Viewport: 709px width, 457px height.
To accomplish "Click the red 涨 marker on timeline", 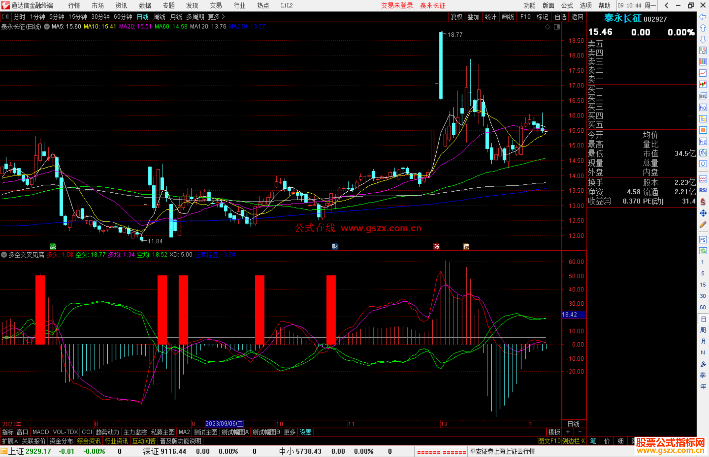I will pos(436,247).
